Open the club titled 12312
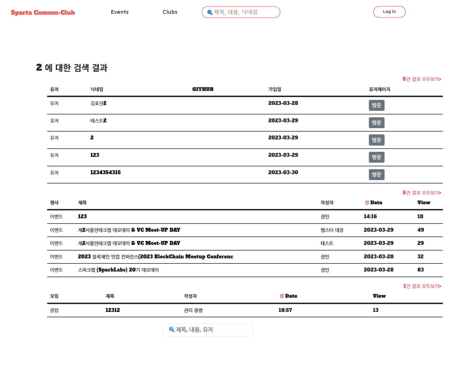Screen dimensions: 453x370 tap(112, 310)
